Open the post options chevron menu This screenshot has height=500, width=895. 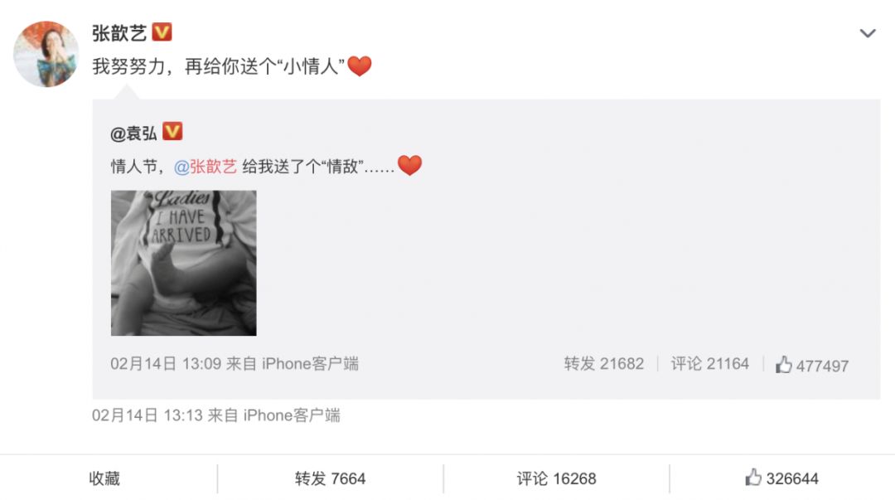(867, 34)
